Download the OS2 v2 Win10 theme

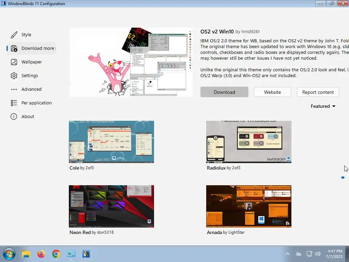224,92
